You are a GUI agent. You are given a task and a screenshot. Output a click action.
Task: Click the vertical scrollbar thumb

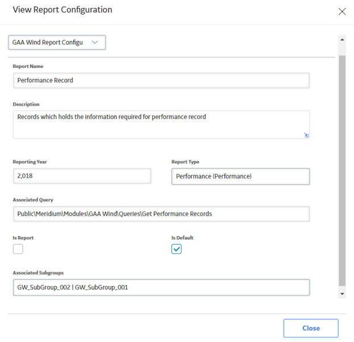[342, 171]
